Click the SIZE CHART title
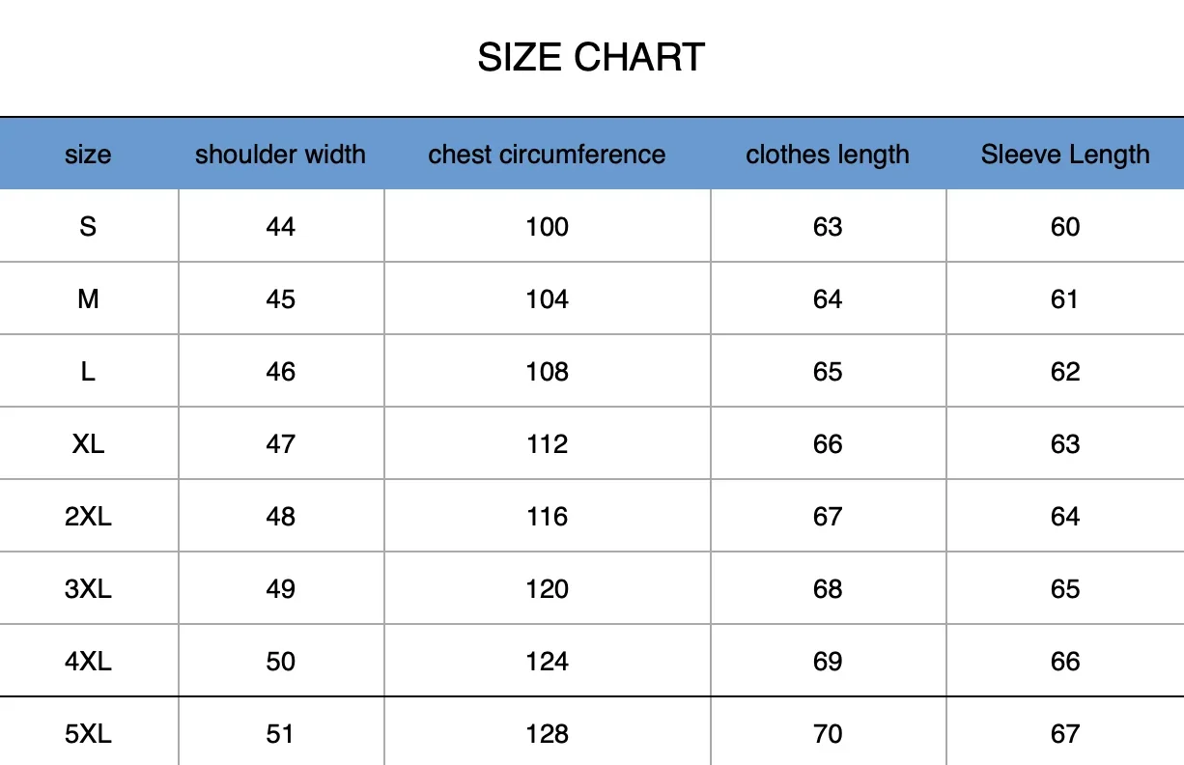 [x=591, y=58]
